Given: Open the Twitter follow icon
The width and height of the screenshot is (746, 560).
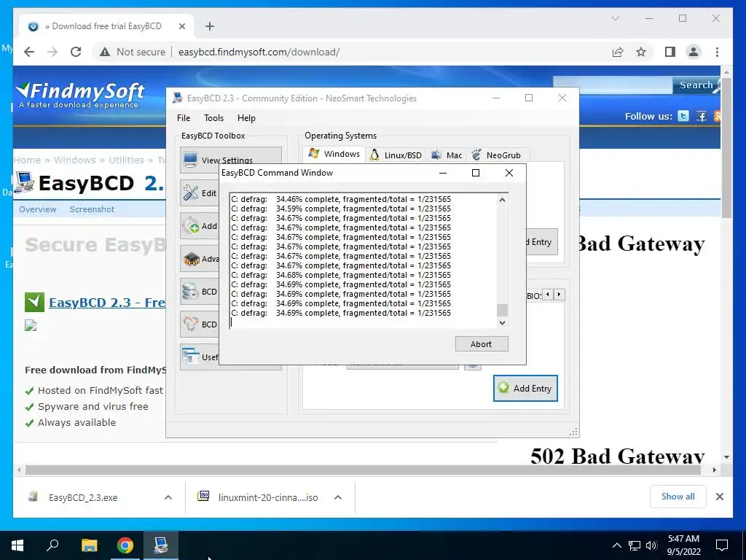Looking at the screenshot, I should point(683,116).
